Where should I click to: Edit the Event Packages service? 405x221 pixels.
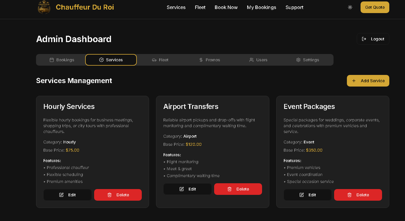click(307, 195)
